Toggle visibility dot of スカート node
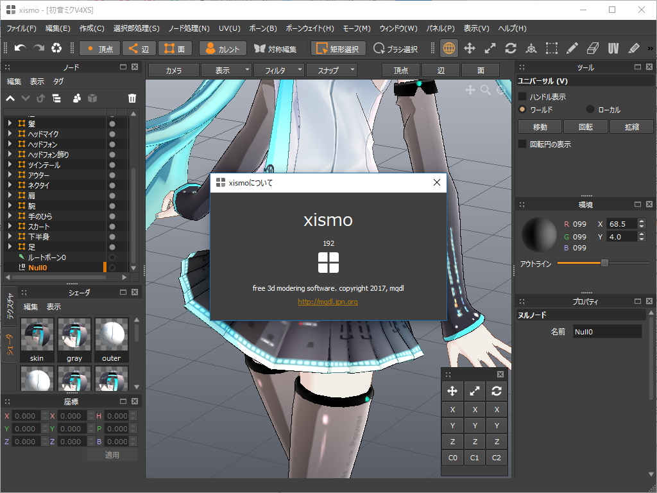Viewport: 657px width, 493px height. click(112, 227)
